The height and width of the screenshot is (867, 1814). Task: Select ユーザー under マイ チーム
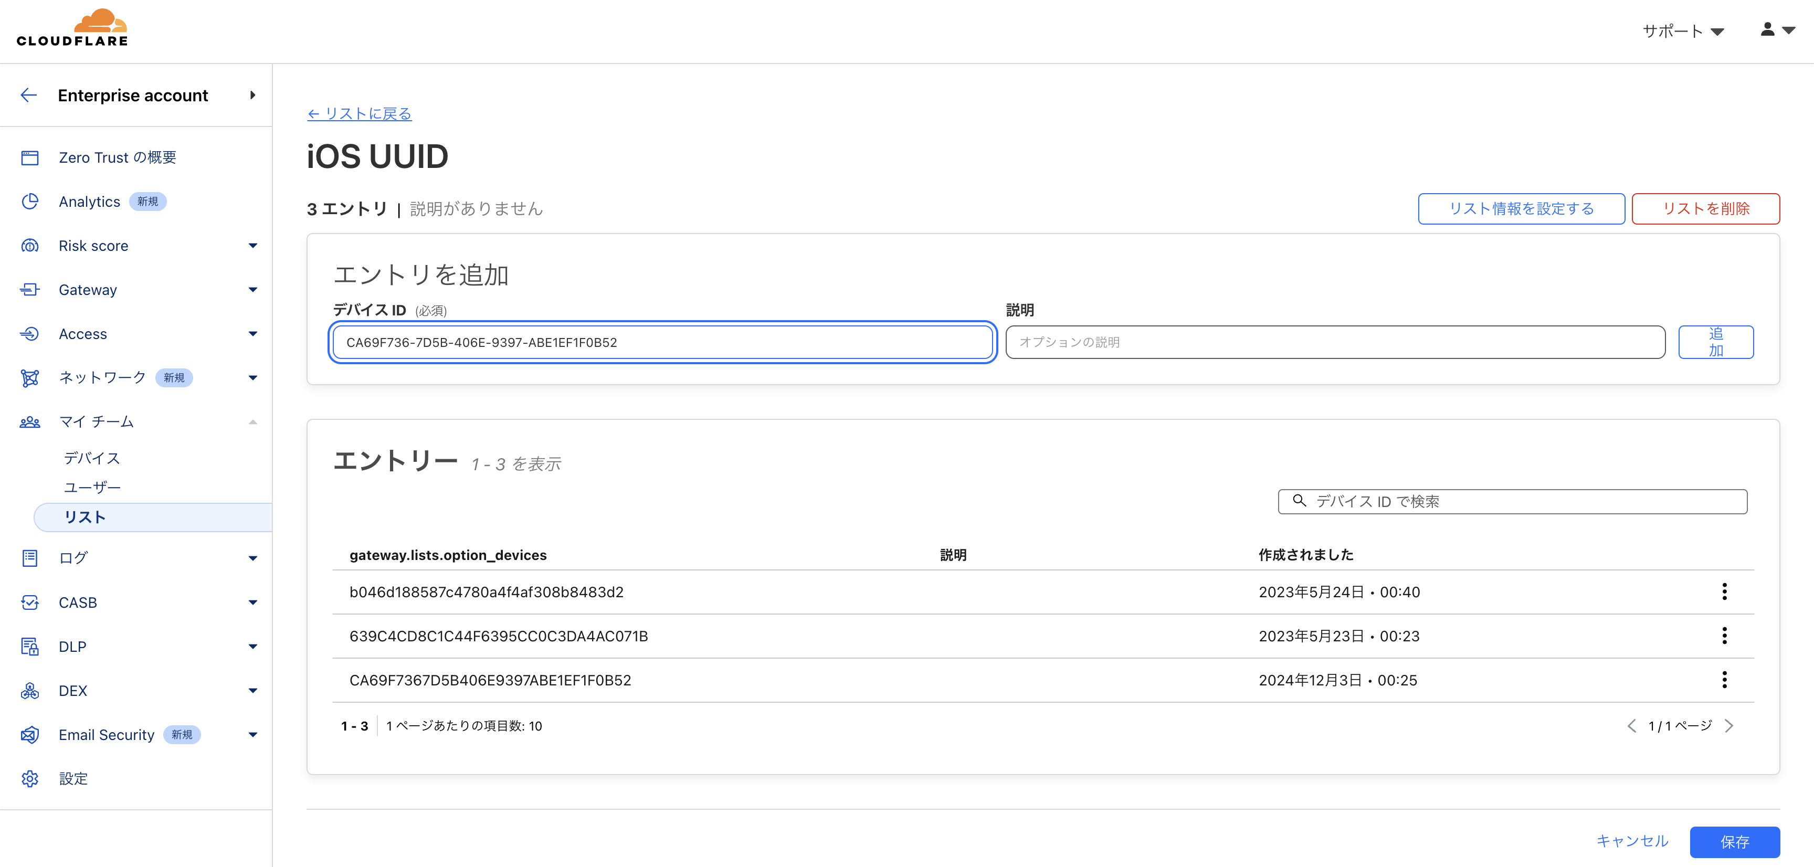(x=92, y=488)
